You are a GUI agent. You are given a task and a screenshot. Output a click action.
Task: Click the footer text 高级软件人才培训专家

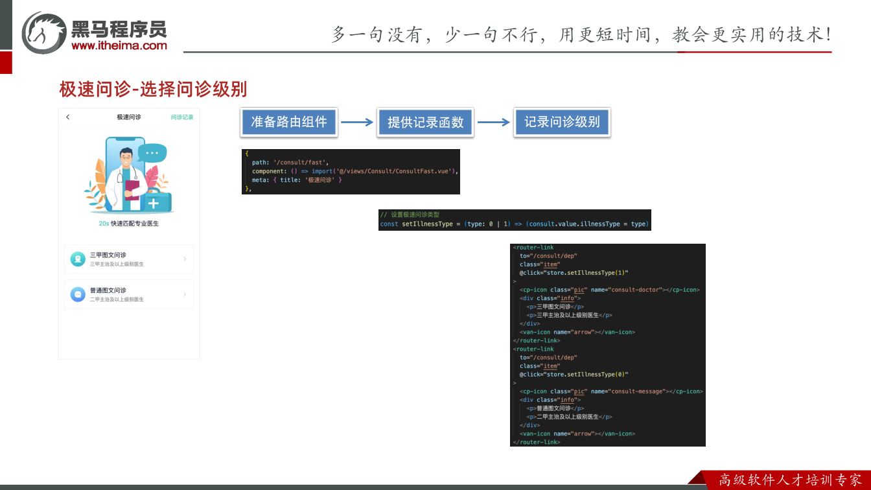pyautogui.click(x=791, y=480)
